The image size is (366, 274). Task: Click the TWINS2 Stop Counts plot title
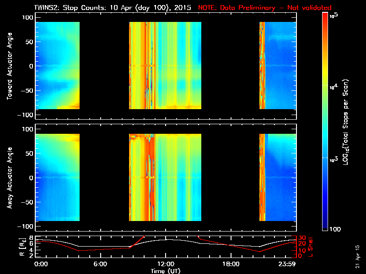113,8
